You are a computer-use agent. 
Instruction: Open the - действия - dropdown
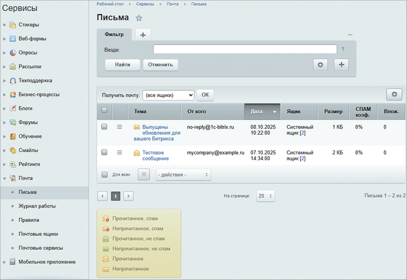pos(183,174)
